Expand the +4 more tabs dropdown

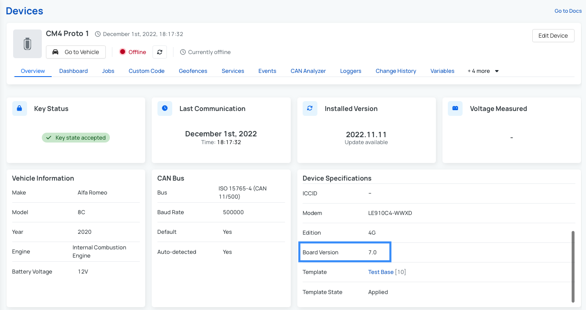pos(483,71)
